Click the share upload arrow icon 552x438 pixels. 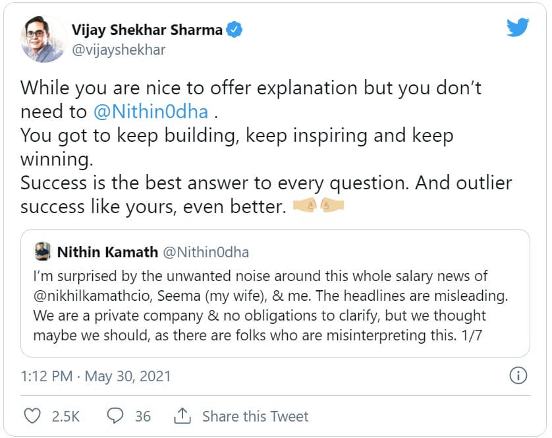coord(182,416)
